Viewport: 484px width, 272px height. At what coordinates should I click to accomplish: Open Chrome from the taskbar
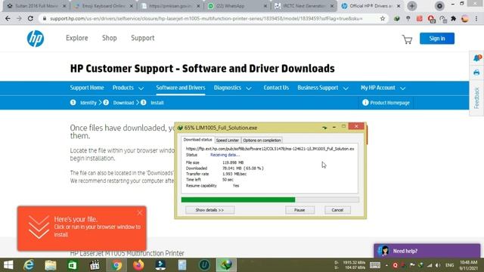click(x=116, y=265)
